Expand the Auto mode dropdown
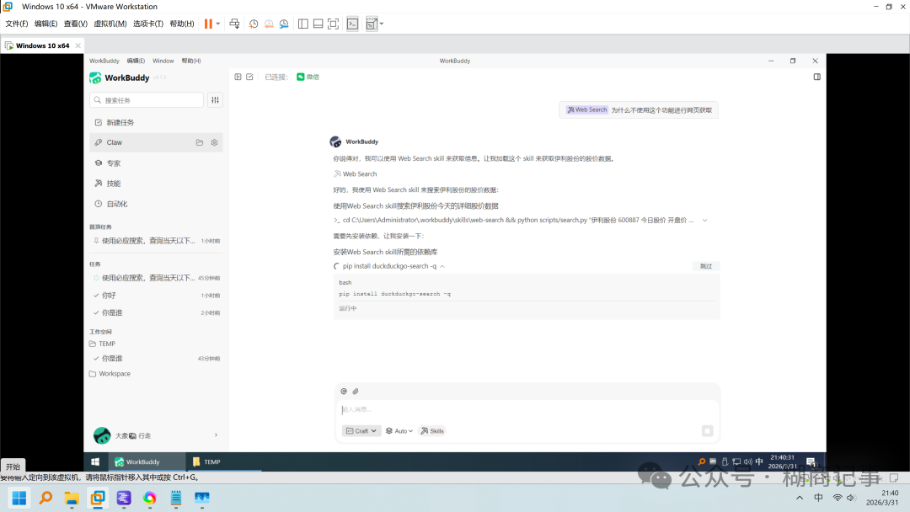This screenshot has height=512, width=910. (x=398, y=430)
